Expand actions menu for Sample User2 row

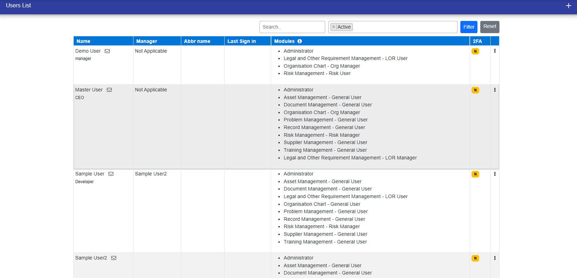tap(495, 258)
